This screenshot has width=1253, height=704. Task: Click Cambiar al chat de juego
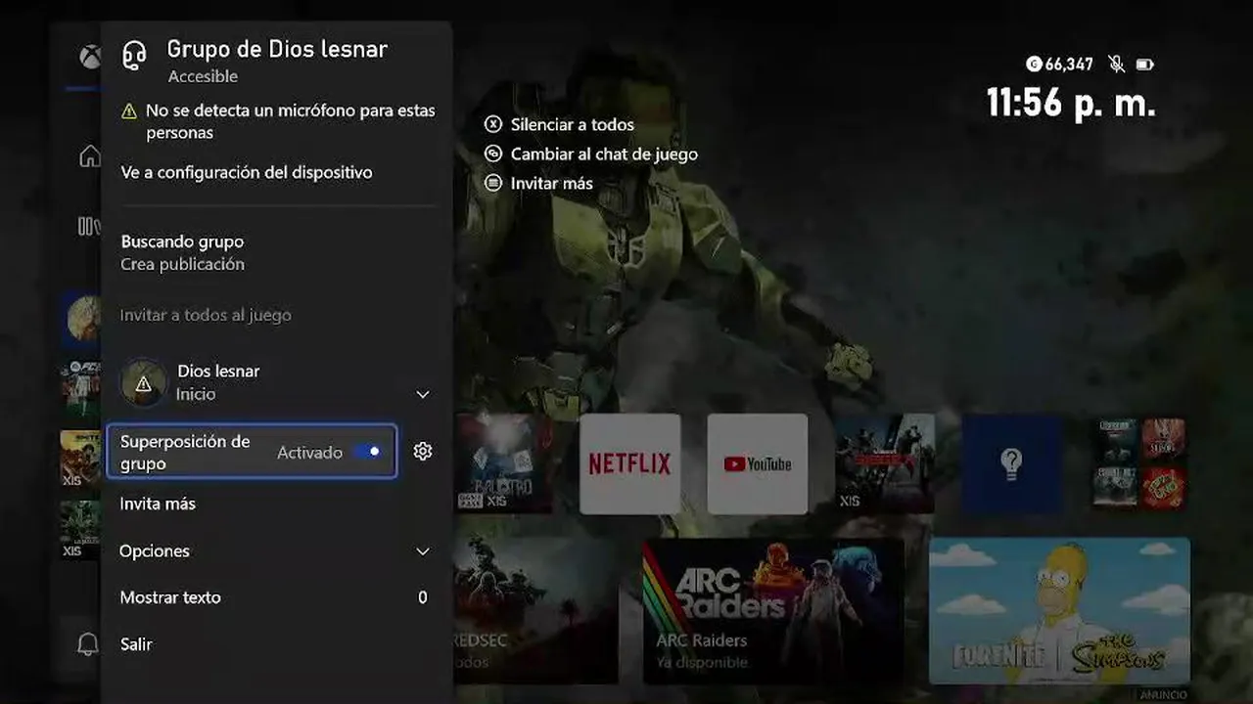click(x=604, y=154)
